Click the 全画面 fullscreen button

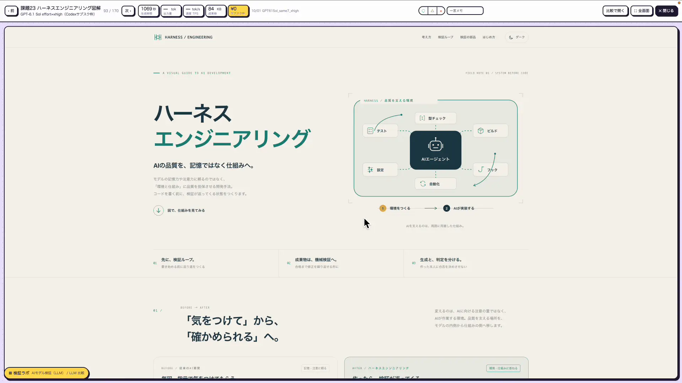[642, 11]
